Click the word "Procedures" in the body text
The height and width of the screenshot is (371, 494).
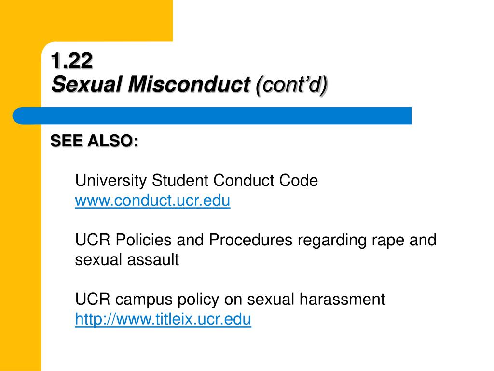(250, 240)
